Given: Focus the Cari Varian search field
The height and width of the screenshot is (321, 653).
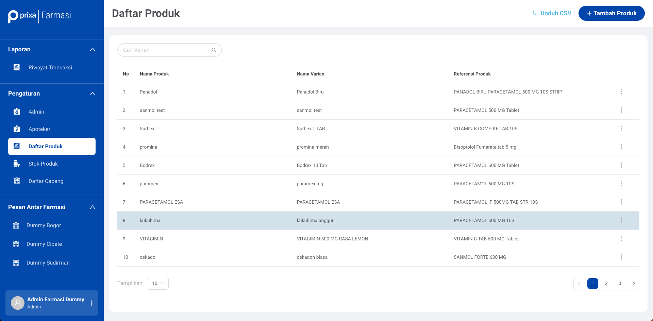Looking at the screenshot, I should [165, 50].
